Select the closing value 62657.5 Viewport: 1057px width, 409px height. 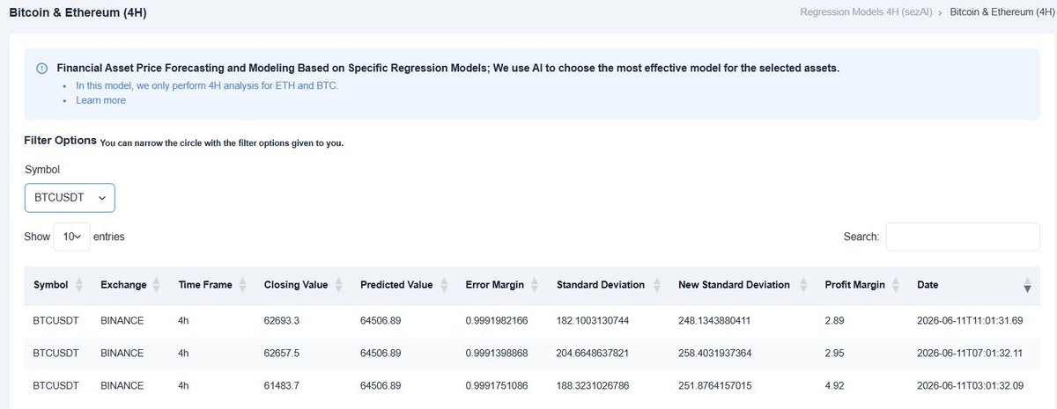tap(282, 353)
